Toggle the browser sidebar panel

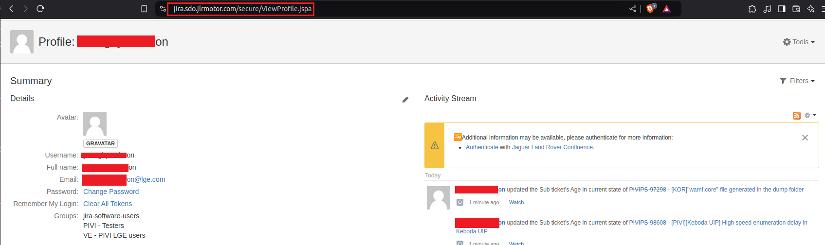click(782, 9)
